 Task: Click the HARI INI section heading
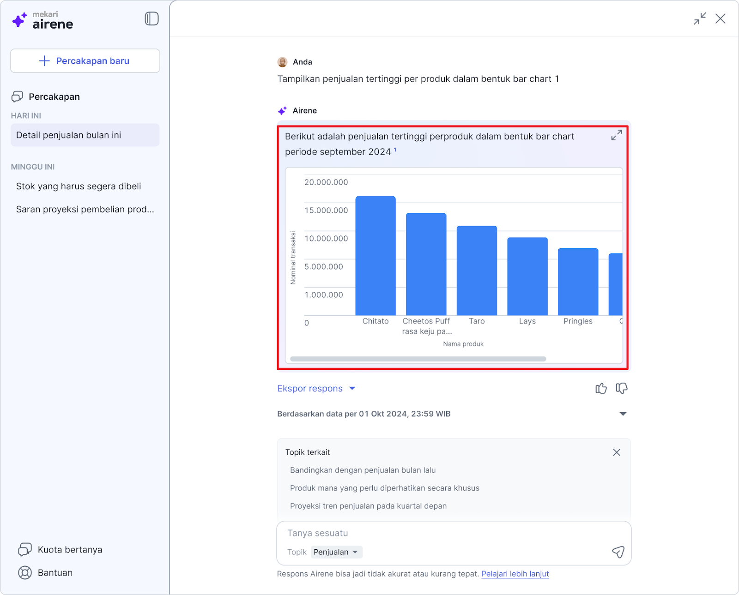pyautogui.click(x=26, y=116)
